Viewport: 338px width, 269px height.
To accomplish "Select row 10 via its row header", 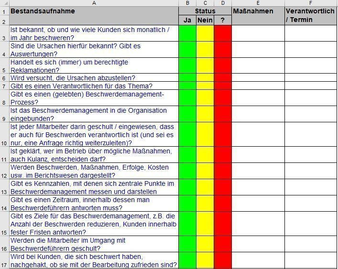I will tap(4, 134).
